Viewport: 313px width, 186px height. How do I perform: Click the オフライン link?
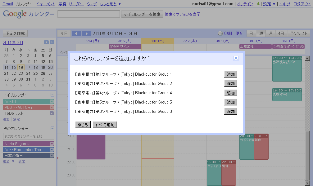click(x=245, y=4)
